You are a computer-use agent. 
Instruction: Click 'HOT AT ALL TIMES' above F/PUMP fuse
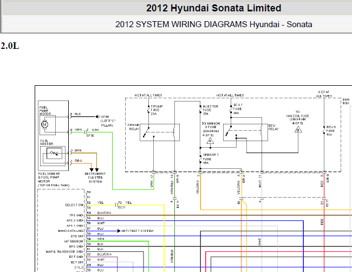148,96
